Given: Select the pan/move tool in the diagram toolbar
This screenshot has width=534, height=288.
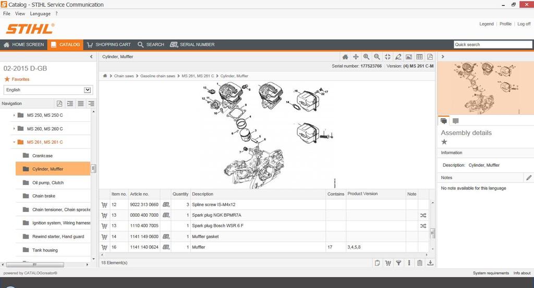Looking at the screenshot, I should 356,57.
